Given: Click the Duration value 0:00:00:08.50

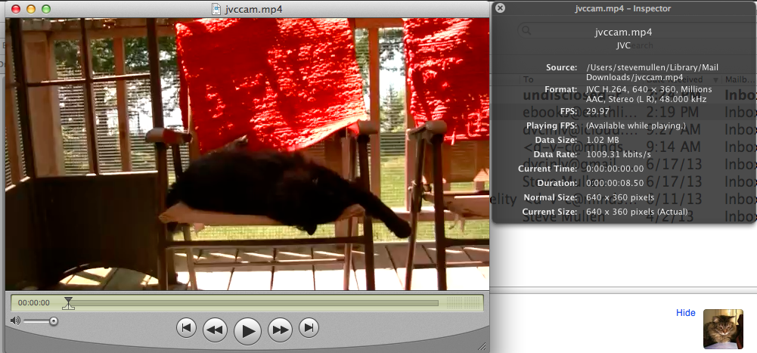Looking at the screenshot, I should tap(615, 183).
